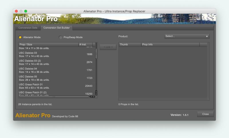Screen dimensions: 229x138
Task: Click the size text 26 x 19 x 36
Action: click(34, 80)
